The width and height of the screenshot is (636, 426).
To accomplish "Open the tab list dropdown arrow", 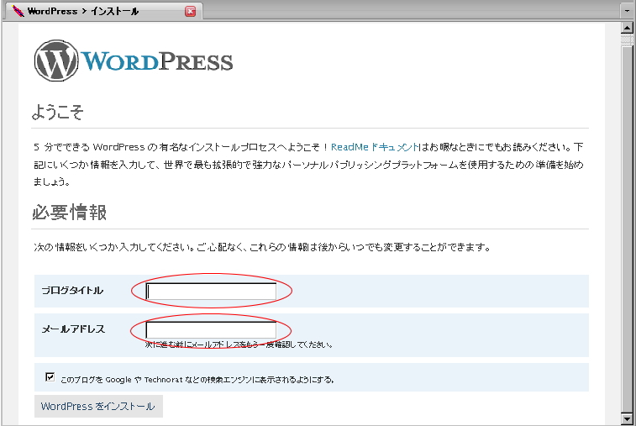I will pyautogui.click(x=627, y=11).
